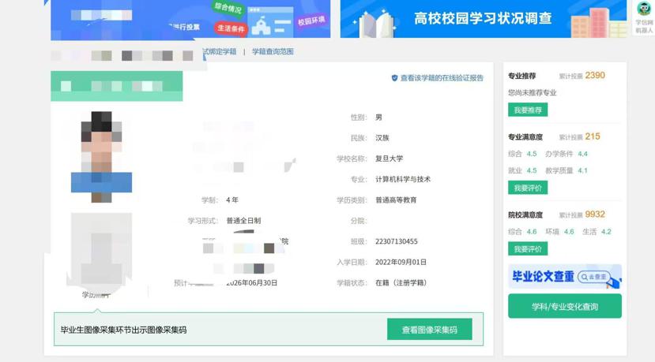This screenshot has width=655, height=362.
Task: Click the student enrollment photo thumbnail
Action: pos(101,156)
